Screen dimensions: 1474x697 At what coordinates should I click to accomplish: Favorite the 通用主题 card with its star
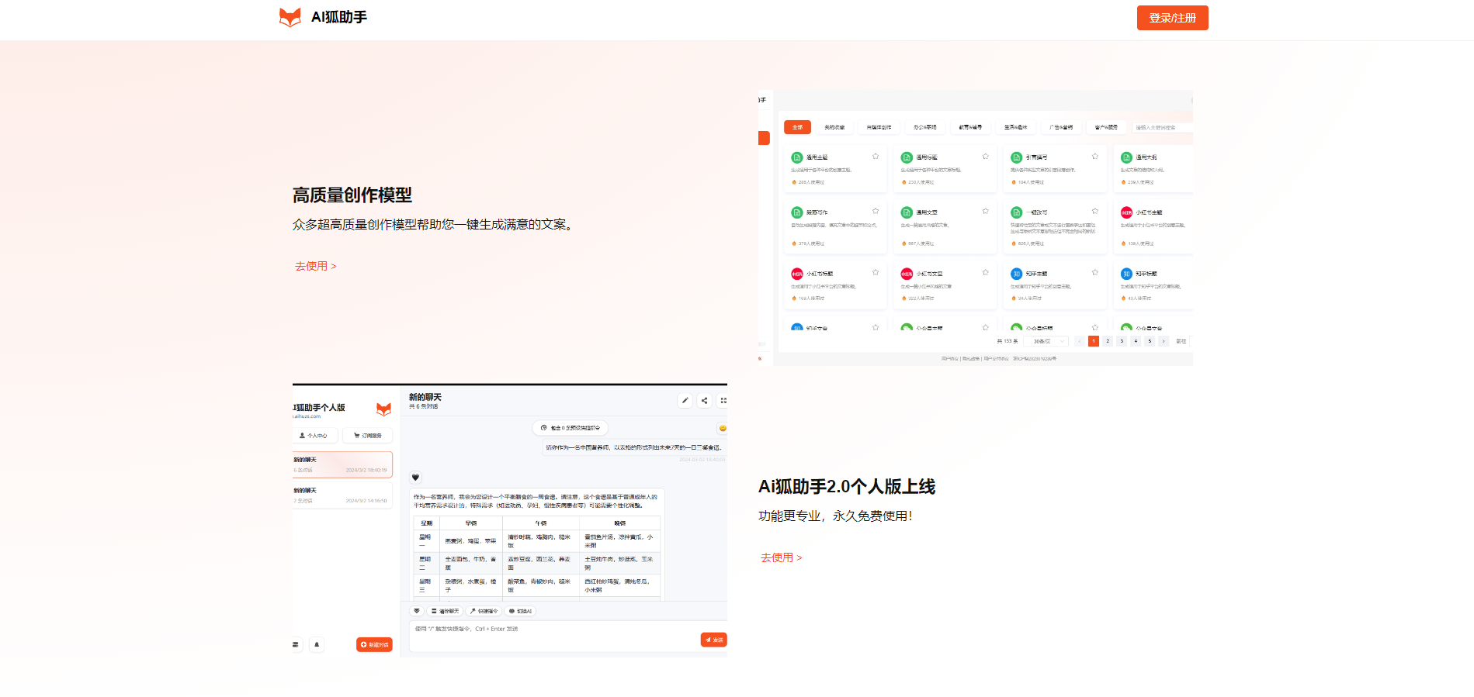pos(876,157)
